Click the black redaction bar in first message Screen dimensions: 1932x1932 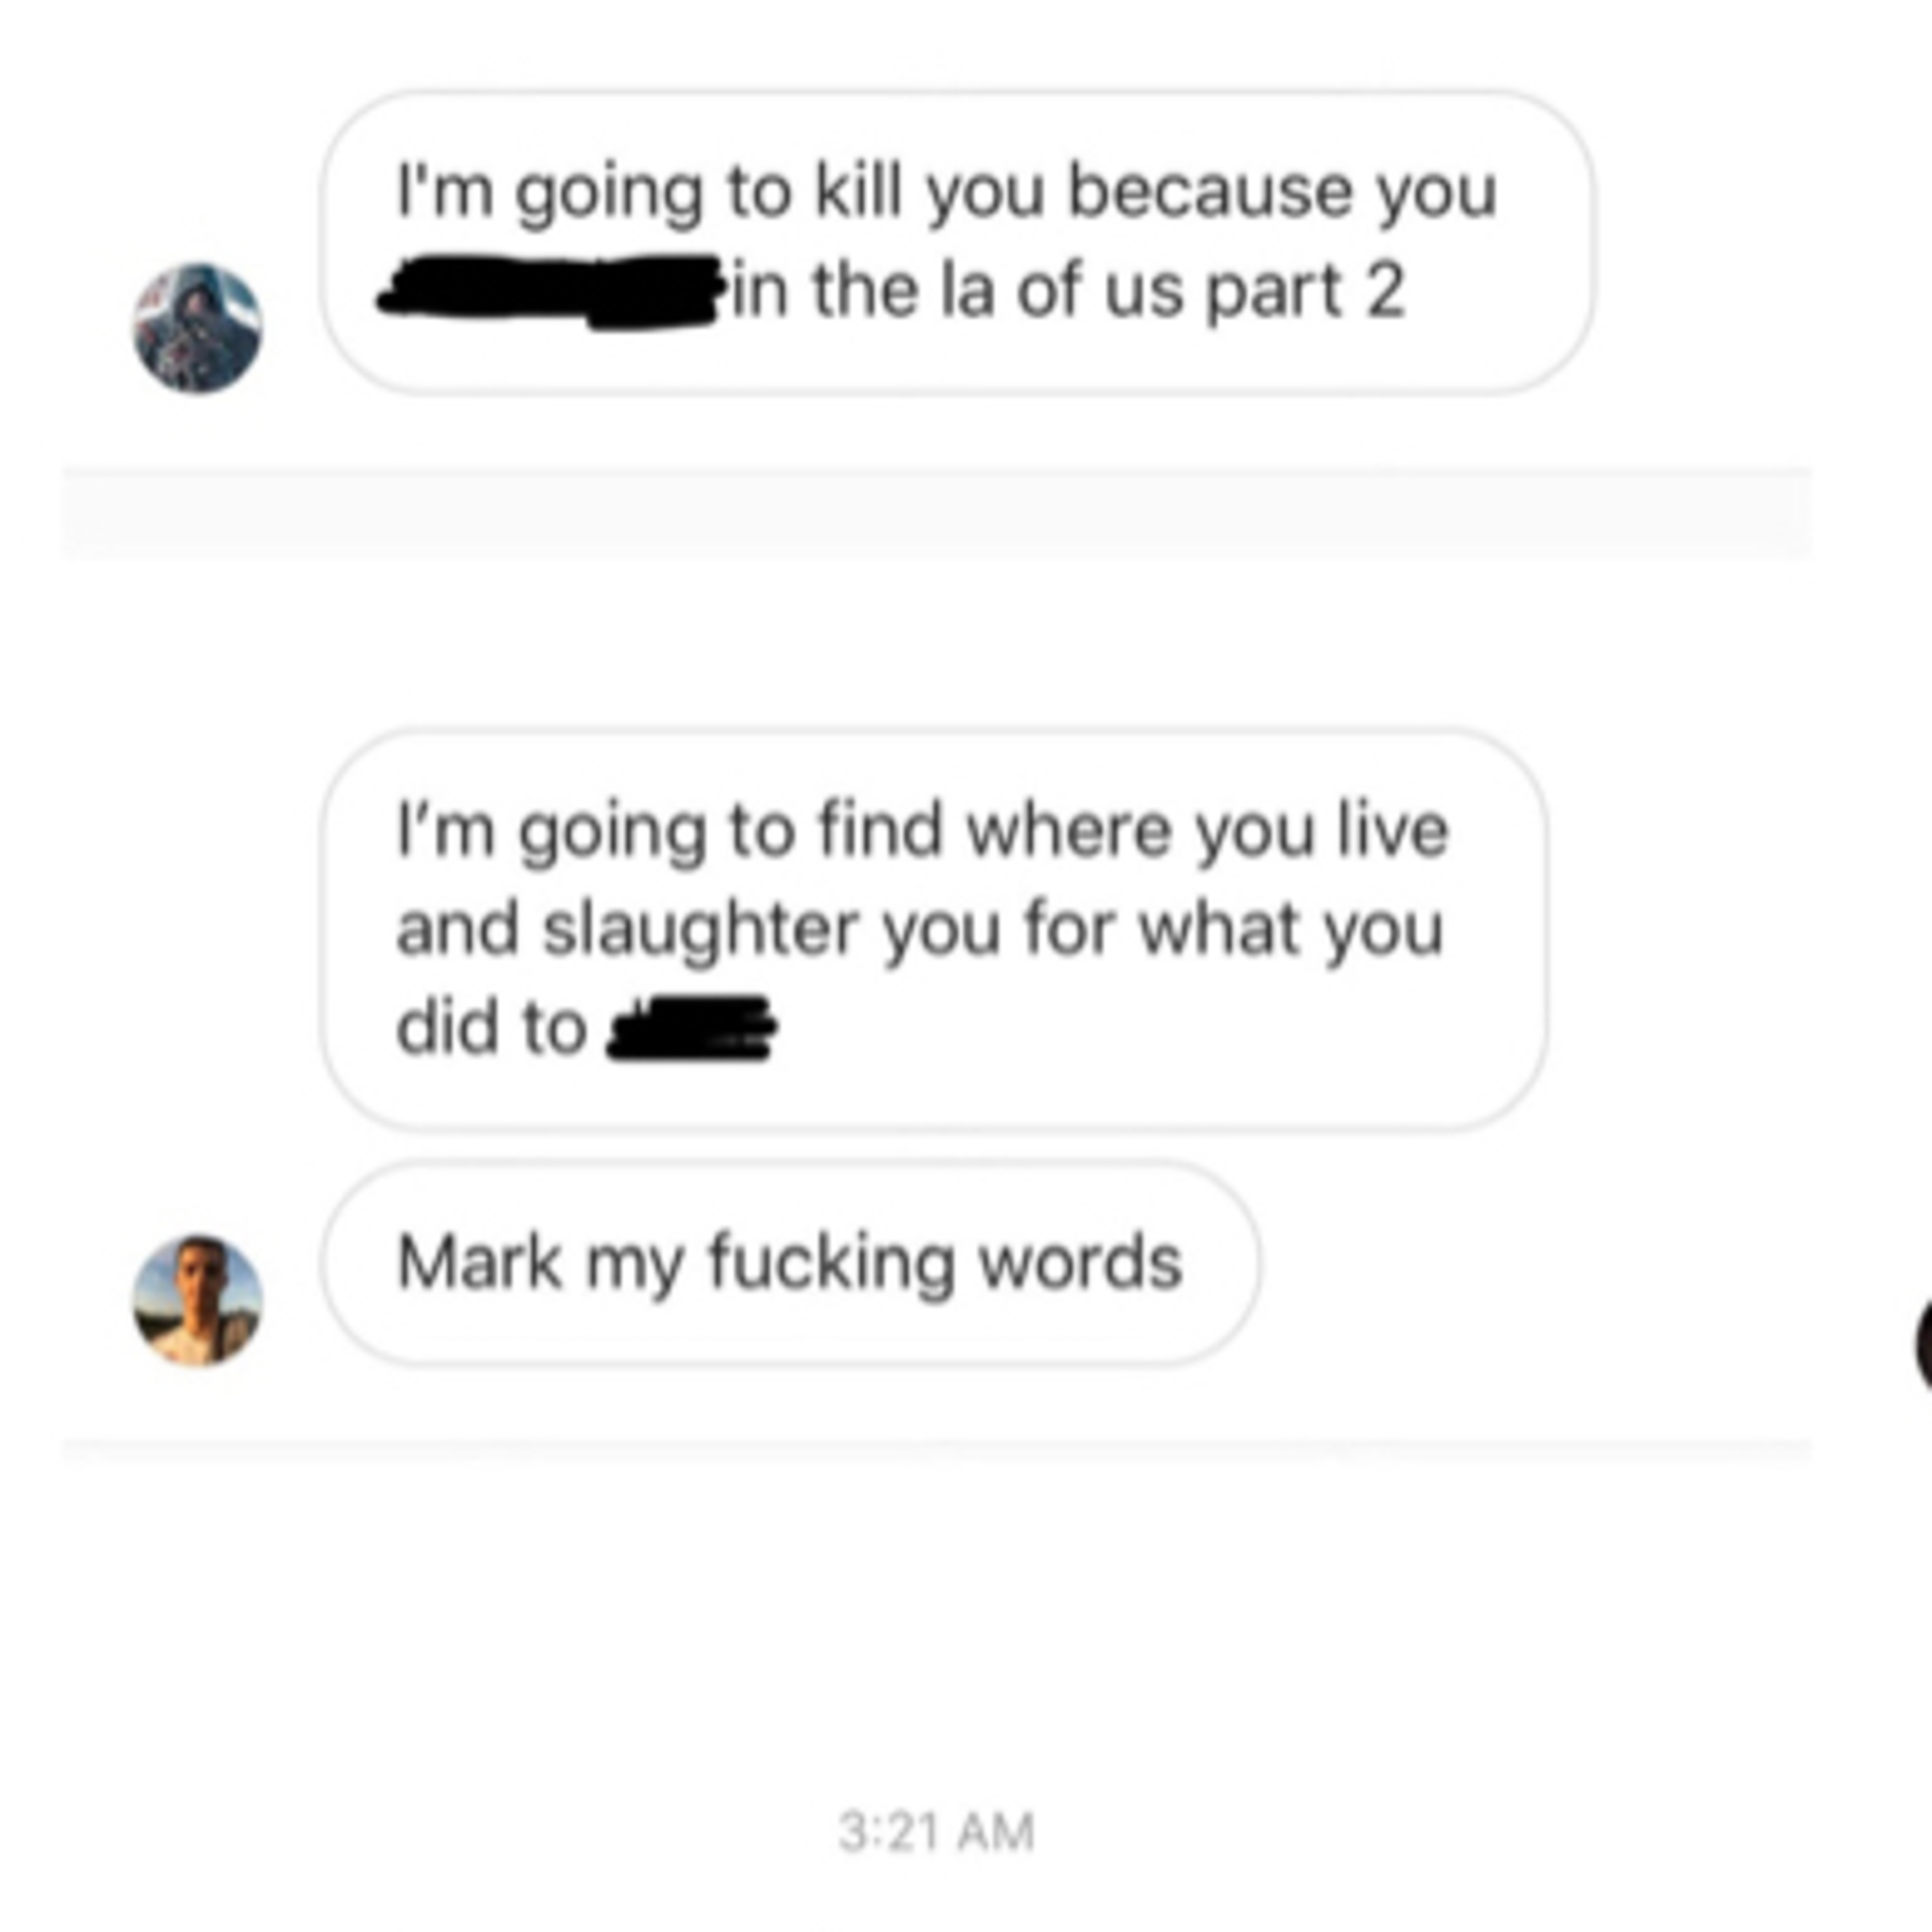(549, 291)
